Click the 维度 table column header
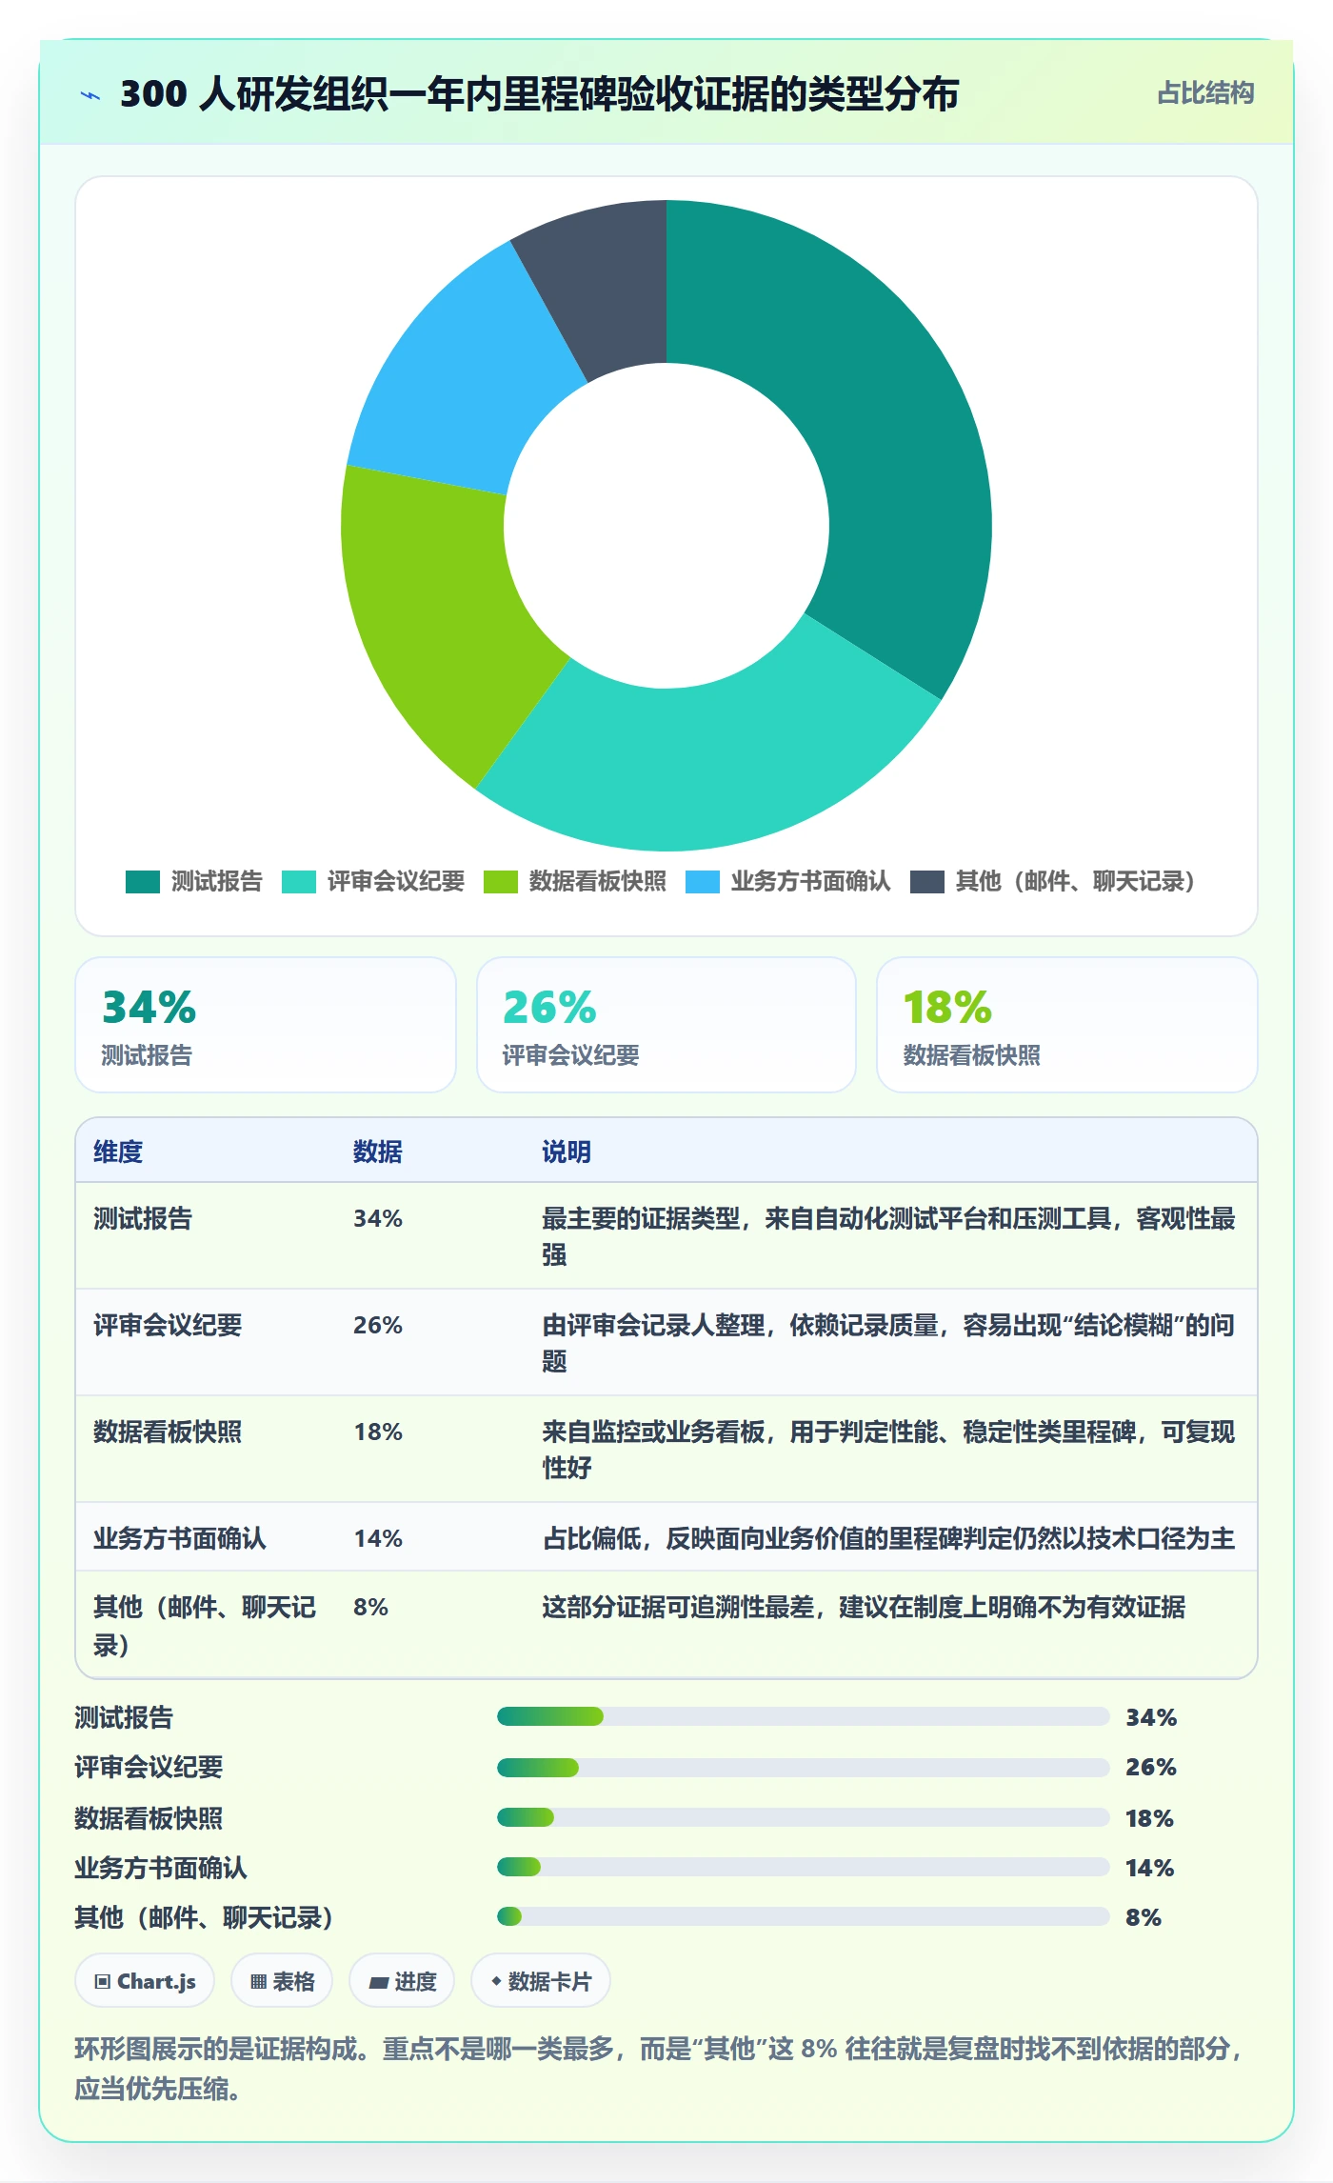The width and height of the screenshot is (1333, 2183). 118,1152
